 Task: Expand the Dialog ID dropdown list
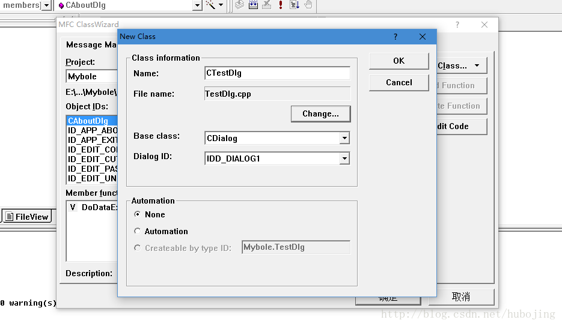[344, 159]
